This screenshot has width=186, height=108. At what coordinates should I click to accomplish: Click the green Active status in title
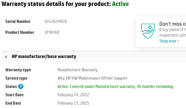120,4
